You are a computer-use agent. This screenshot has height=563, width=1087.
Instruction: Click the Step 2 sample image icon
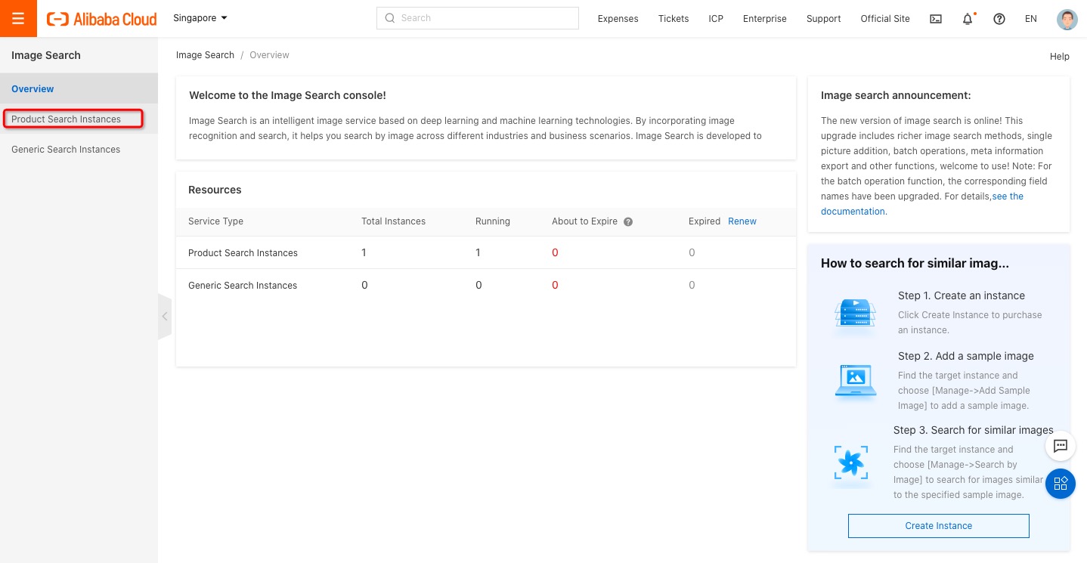pyautogui.click(x=855, y=380)
